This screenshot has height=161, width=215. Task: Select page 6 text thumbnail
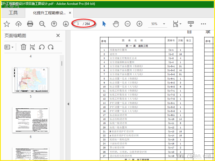point(31,120)
